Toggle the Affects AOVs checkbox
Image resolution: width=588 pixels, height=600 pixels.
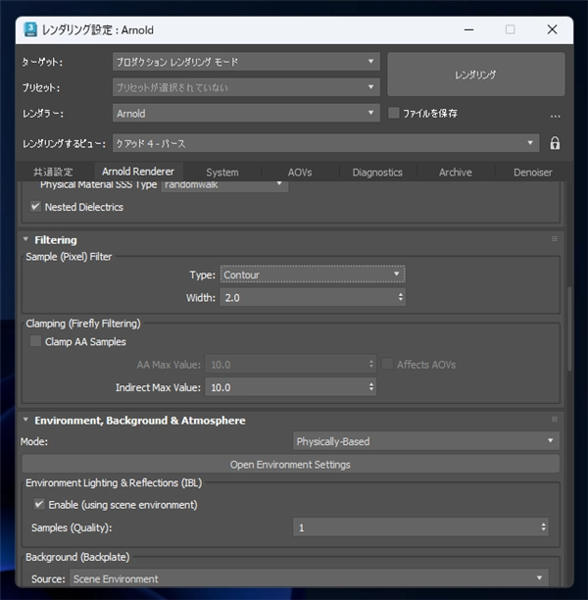point(387,364)
